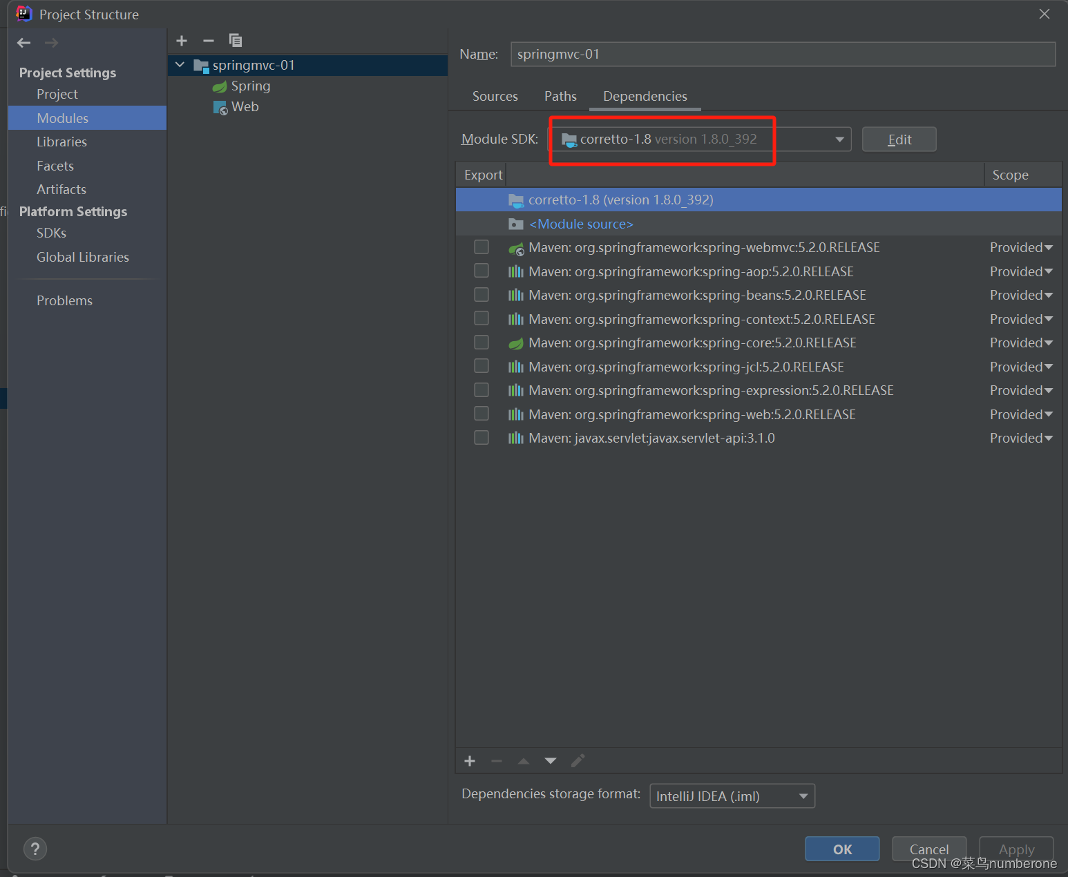
Task: Change scope of spring-context dependency
Action: tap(1021, 319)
